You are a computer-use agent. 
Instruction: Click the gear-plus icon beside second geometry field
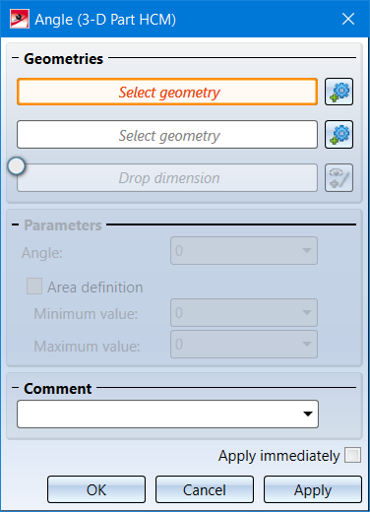pos(339,135)
